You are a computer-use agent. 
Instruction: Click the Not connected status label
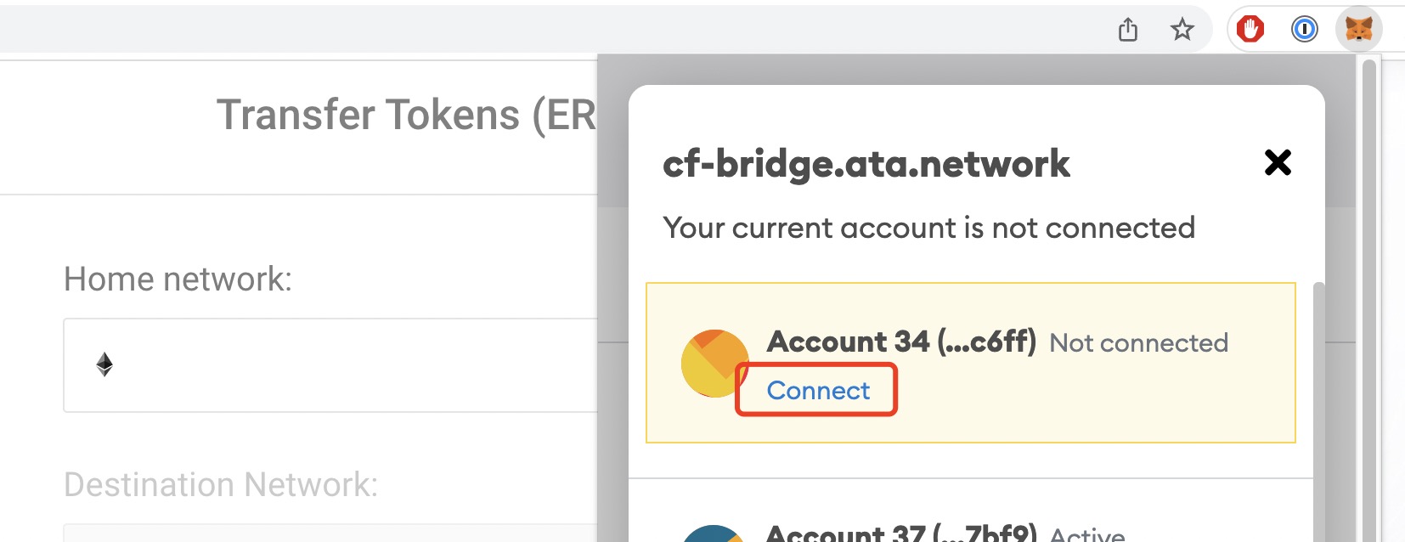(1138, 342)
